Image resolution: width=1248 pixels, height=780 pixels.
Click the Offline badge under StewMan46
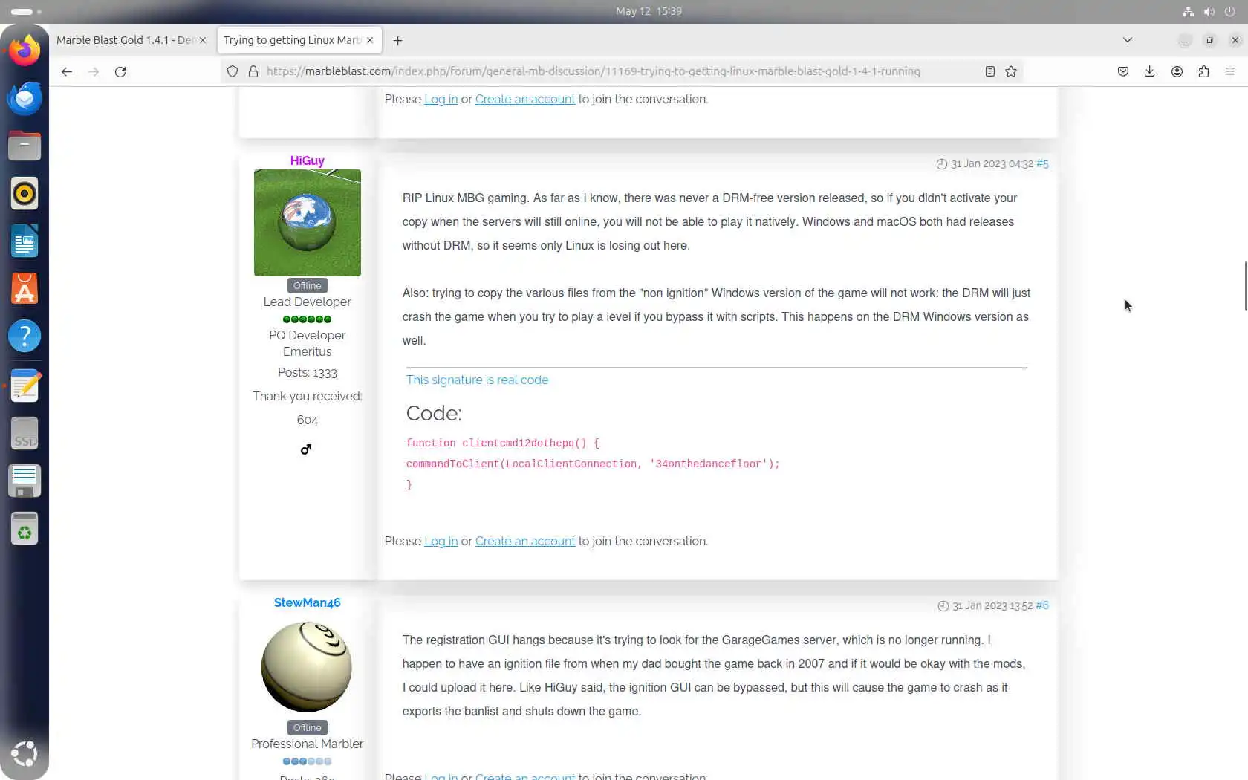308,728
